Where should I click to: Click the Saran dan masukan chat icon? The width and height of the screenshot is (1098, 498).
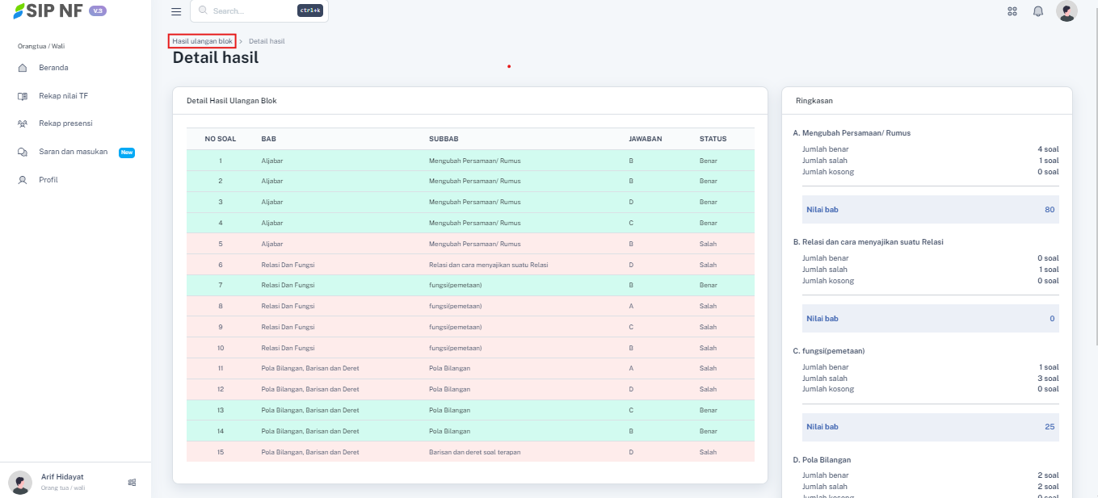[23, 152]
